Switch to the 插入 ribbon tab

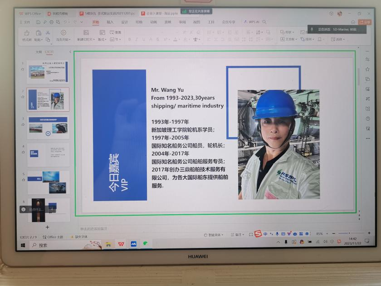click(x=110, y=22)
